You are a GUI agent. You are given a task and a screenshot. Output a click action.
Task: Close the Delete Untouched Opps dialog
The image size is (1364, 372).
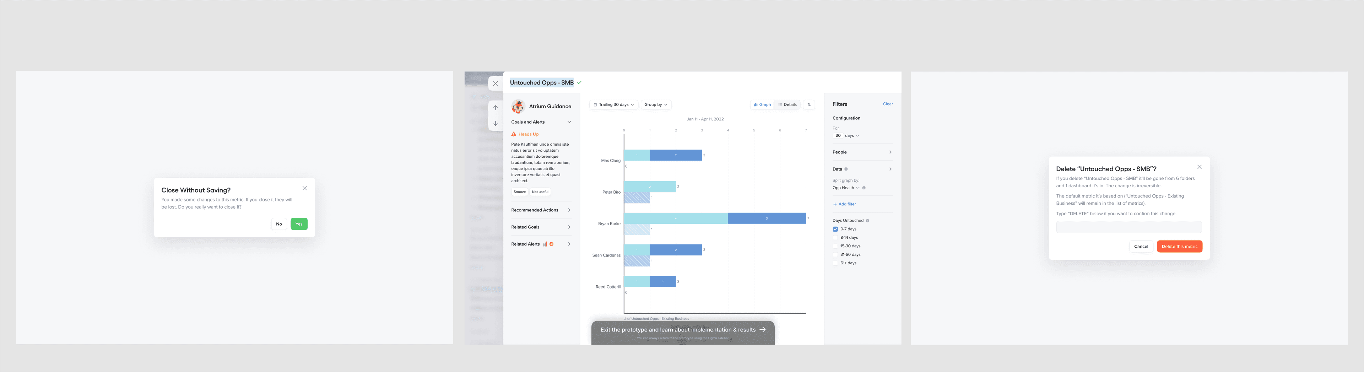1199,167
